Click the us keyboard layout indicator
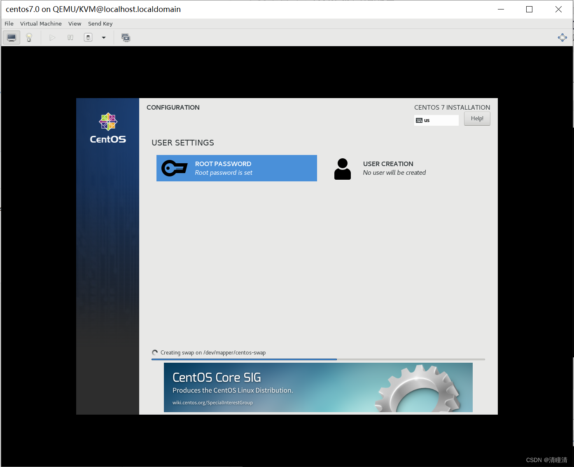This screenshot has width=574, height=467. tap(436, 120)
